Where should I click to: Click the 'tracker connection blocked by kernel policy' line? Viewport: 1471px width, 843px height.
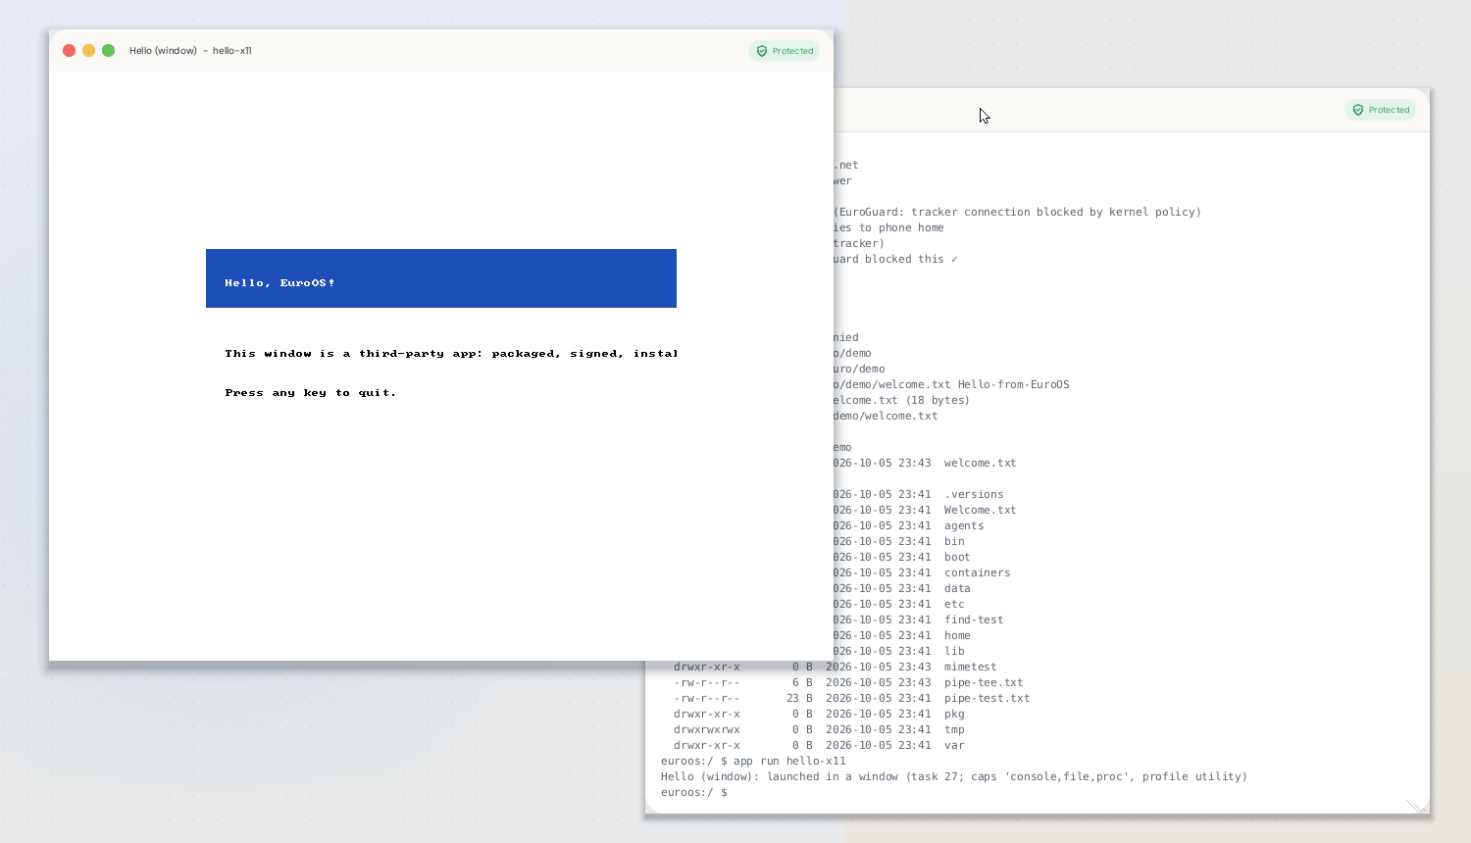(1018, 212)
